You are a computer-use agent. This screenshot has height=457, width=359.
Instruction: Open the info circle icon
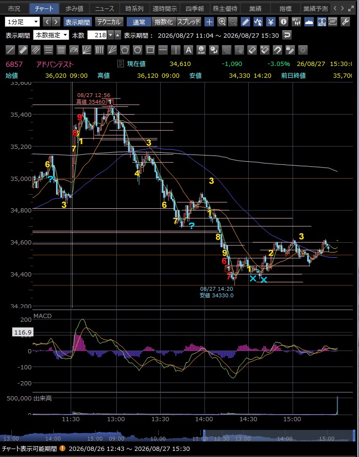[284, 22]
